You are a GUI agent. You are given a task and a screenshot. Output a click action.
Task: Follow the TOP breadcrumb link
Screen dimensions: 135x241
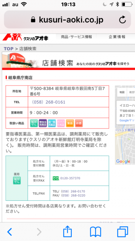[x=9, y=49]
